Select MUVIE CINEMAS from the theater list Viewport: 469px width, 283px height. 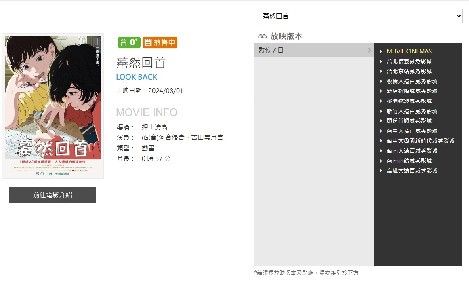(409, 51)
